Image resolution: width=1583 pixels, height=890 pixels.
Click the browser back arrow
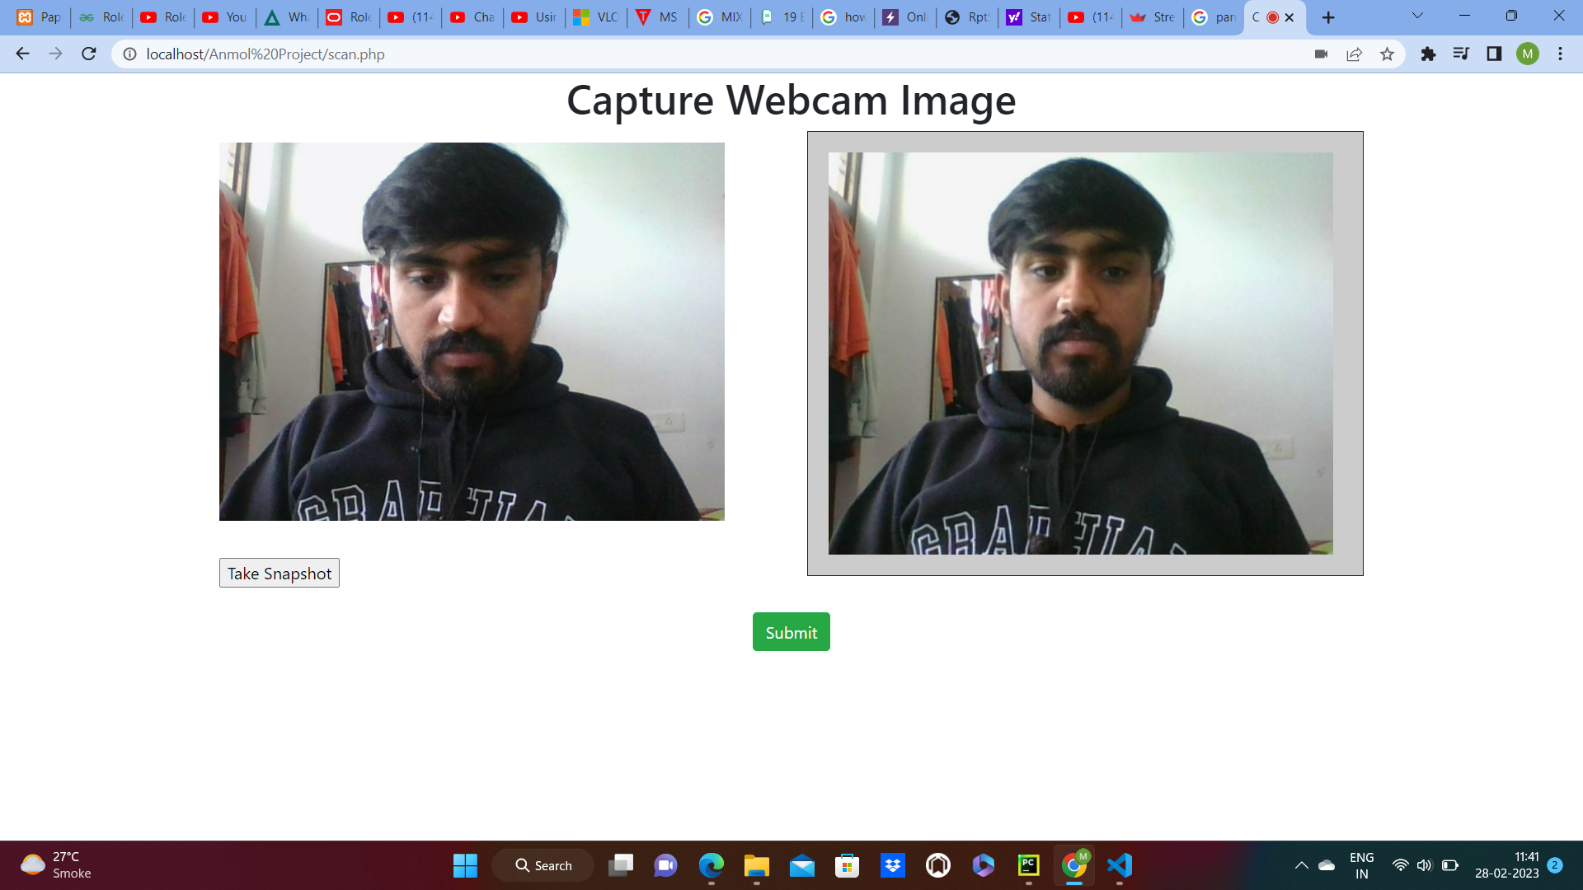(x=21, y=54)
